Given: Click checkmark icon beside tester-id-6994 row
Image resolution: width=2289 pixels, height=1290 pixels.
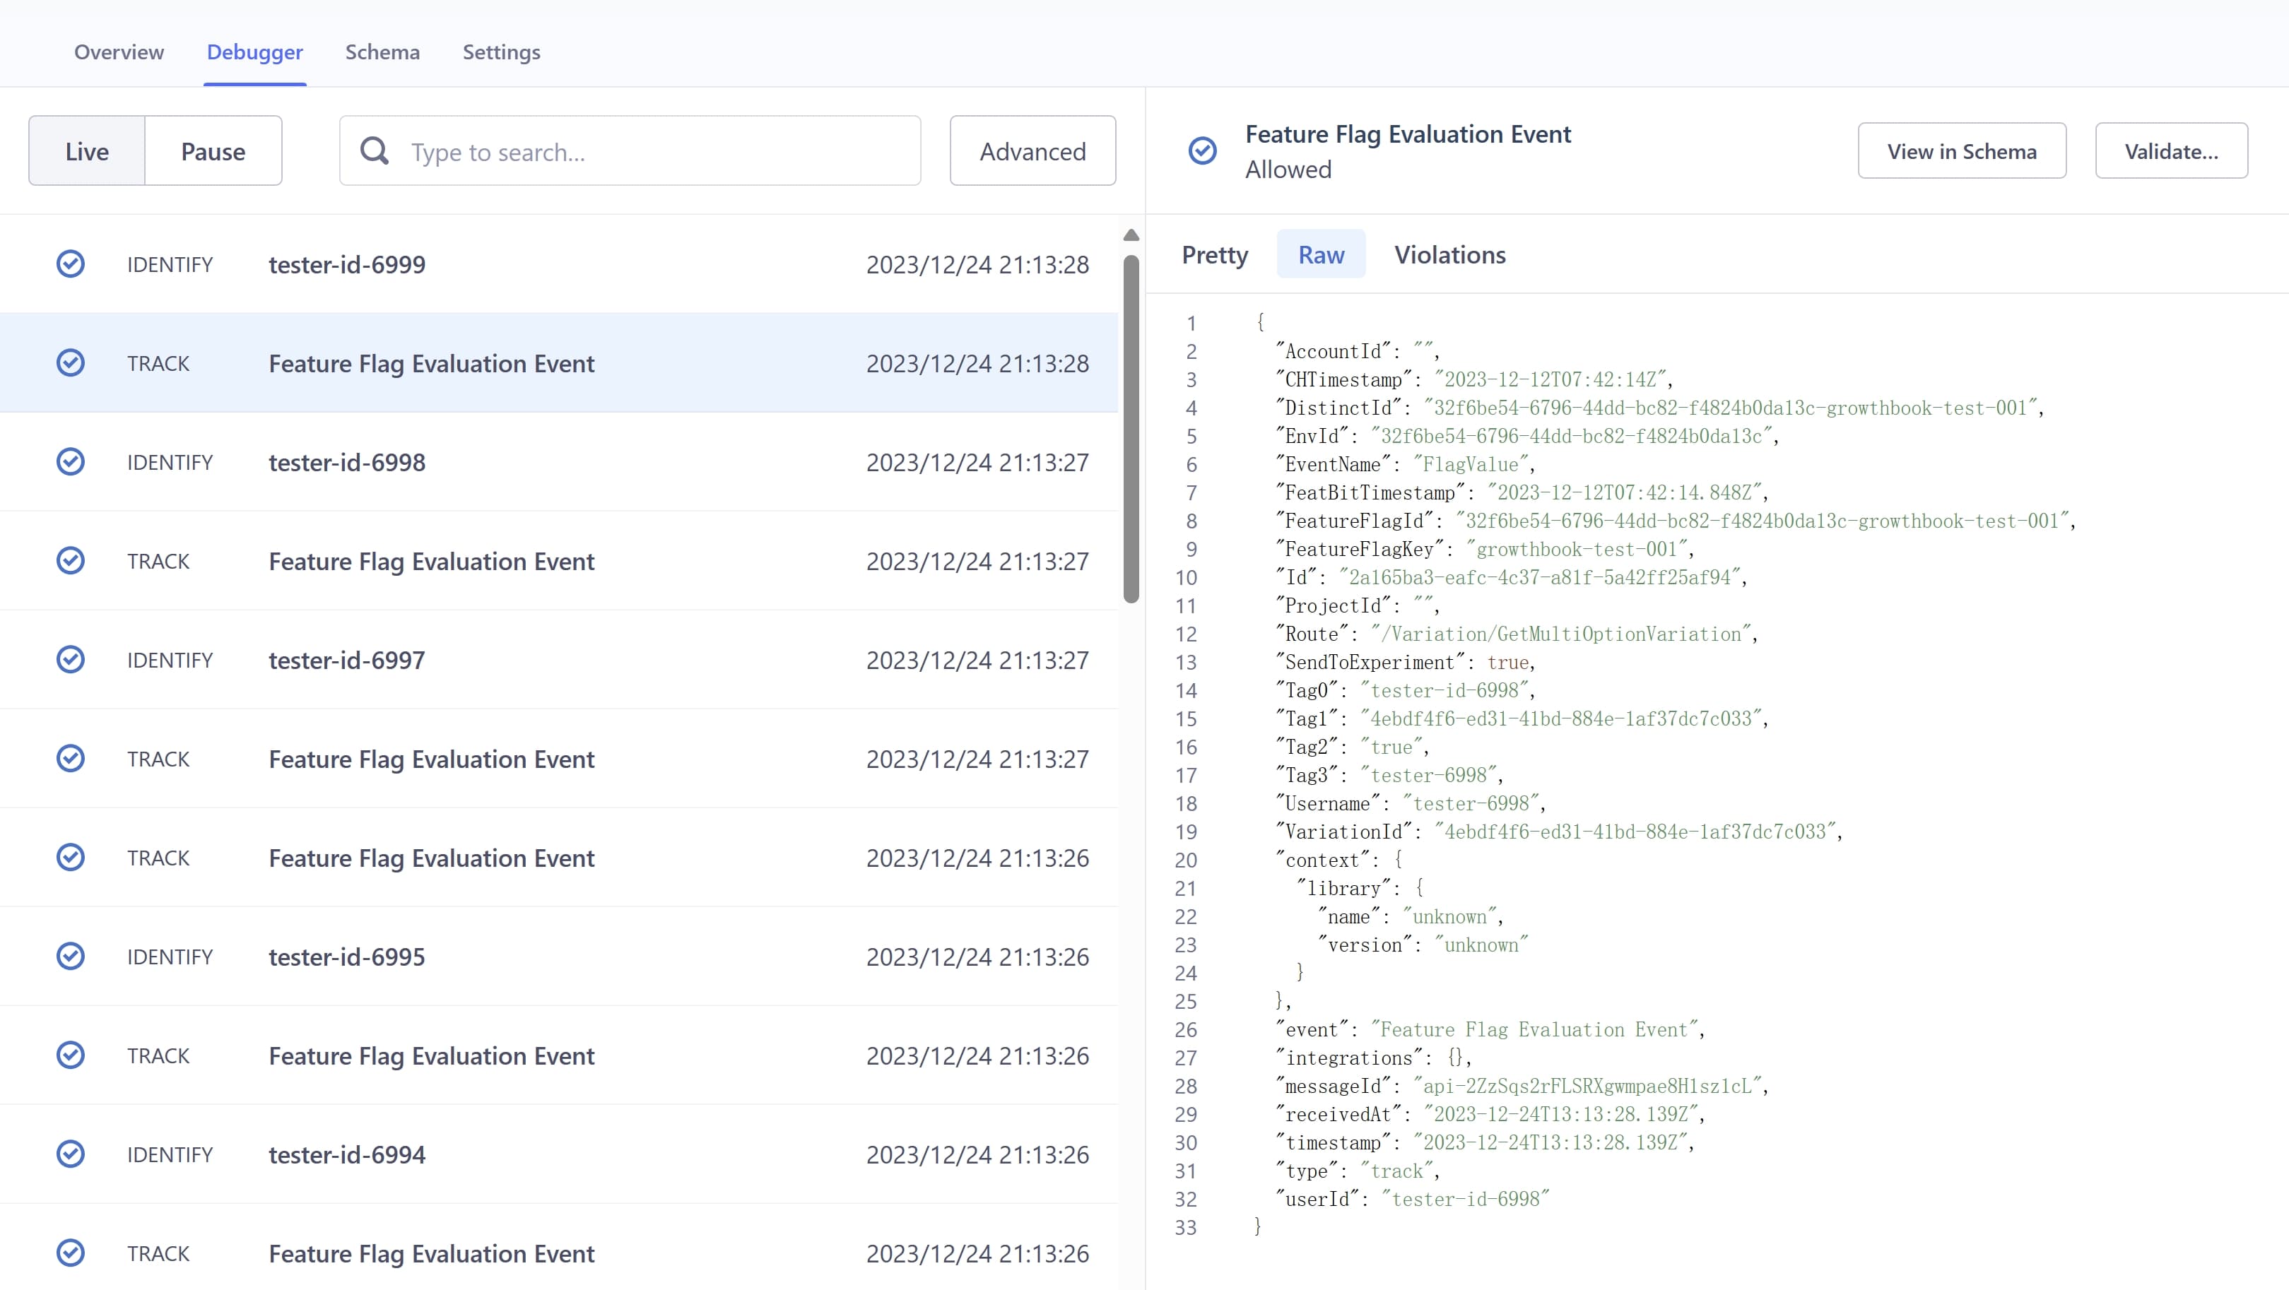Looking at the screenshot, I should [x=70, y=1154].
